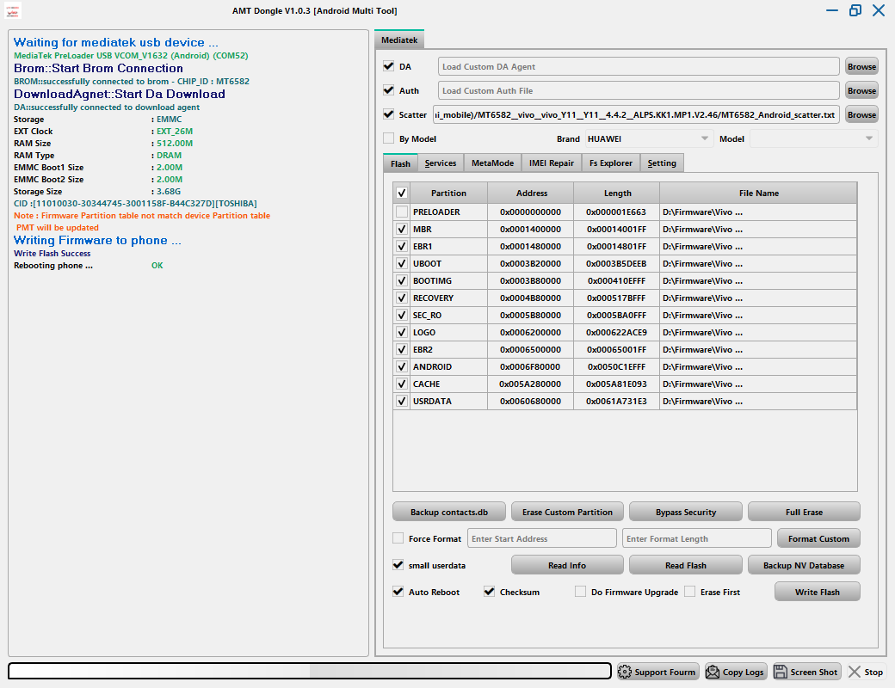Click the Screen Shot save icon
Screen dimensions: 895x688
point(781,672)
